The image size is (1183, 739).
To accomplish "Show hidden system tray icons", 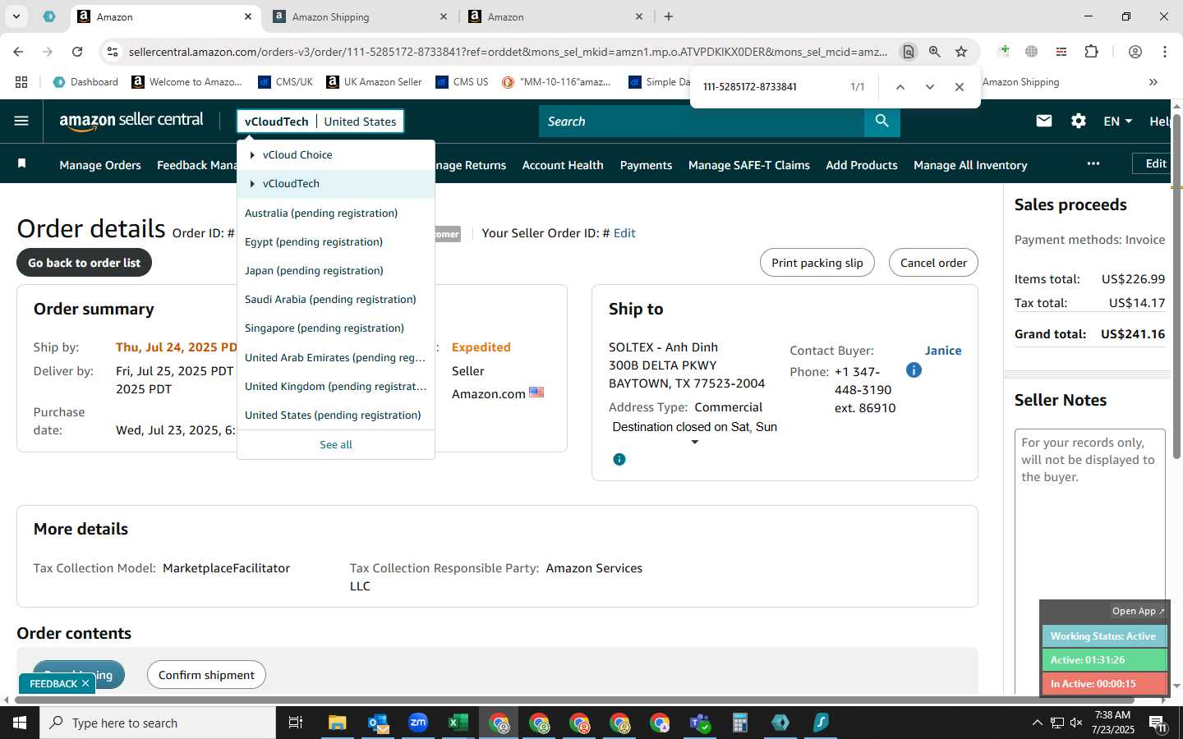I will (x=1037, y=723).
